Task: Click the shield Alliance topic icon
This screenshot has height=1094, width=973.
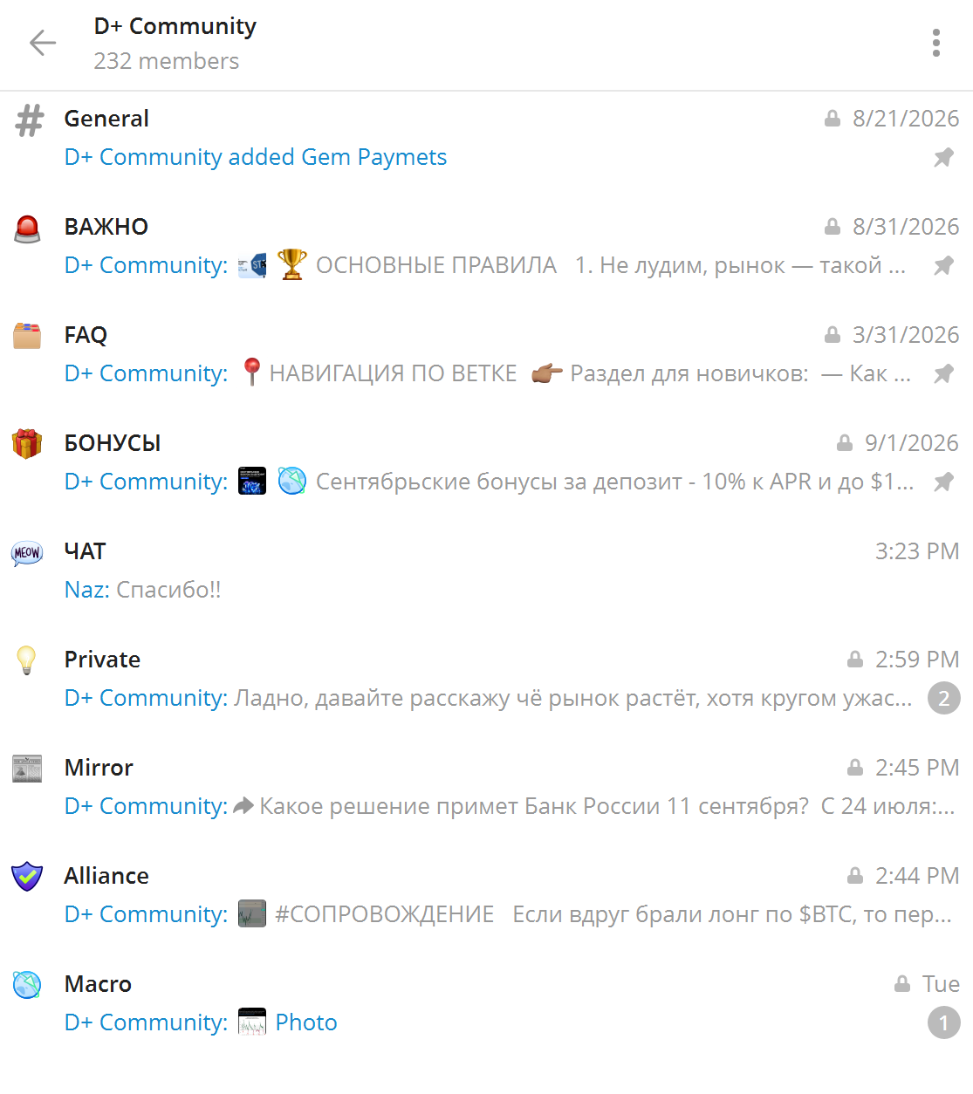Action: pos(27,876)
